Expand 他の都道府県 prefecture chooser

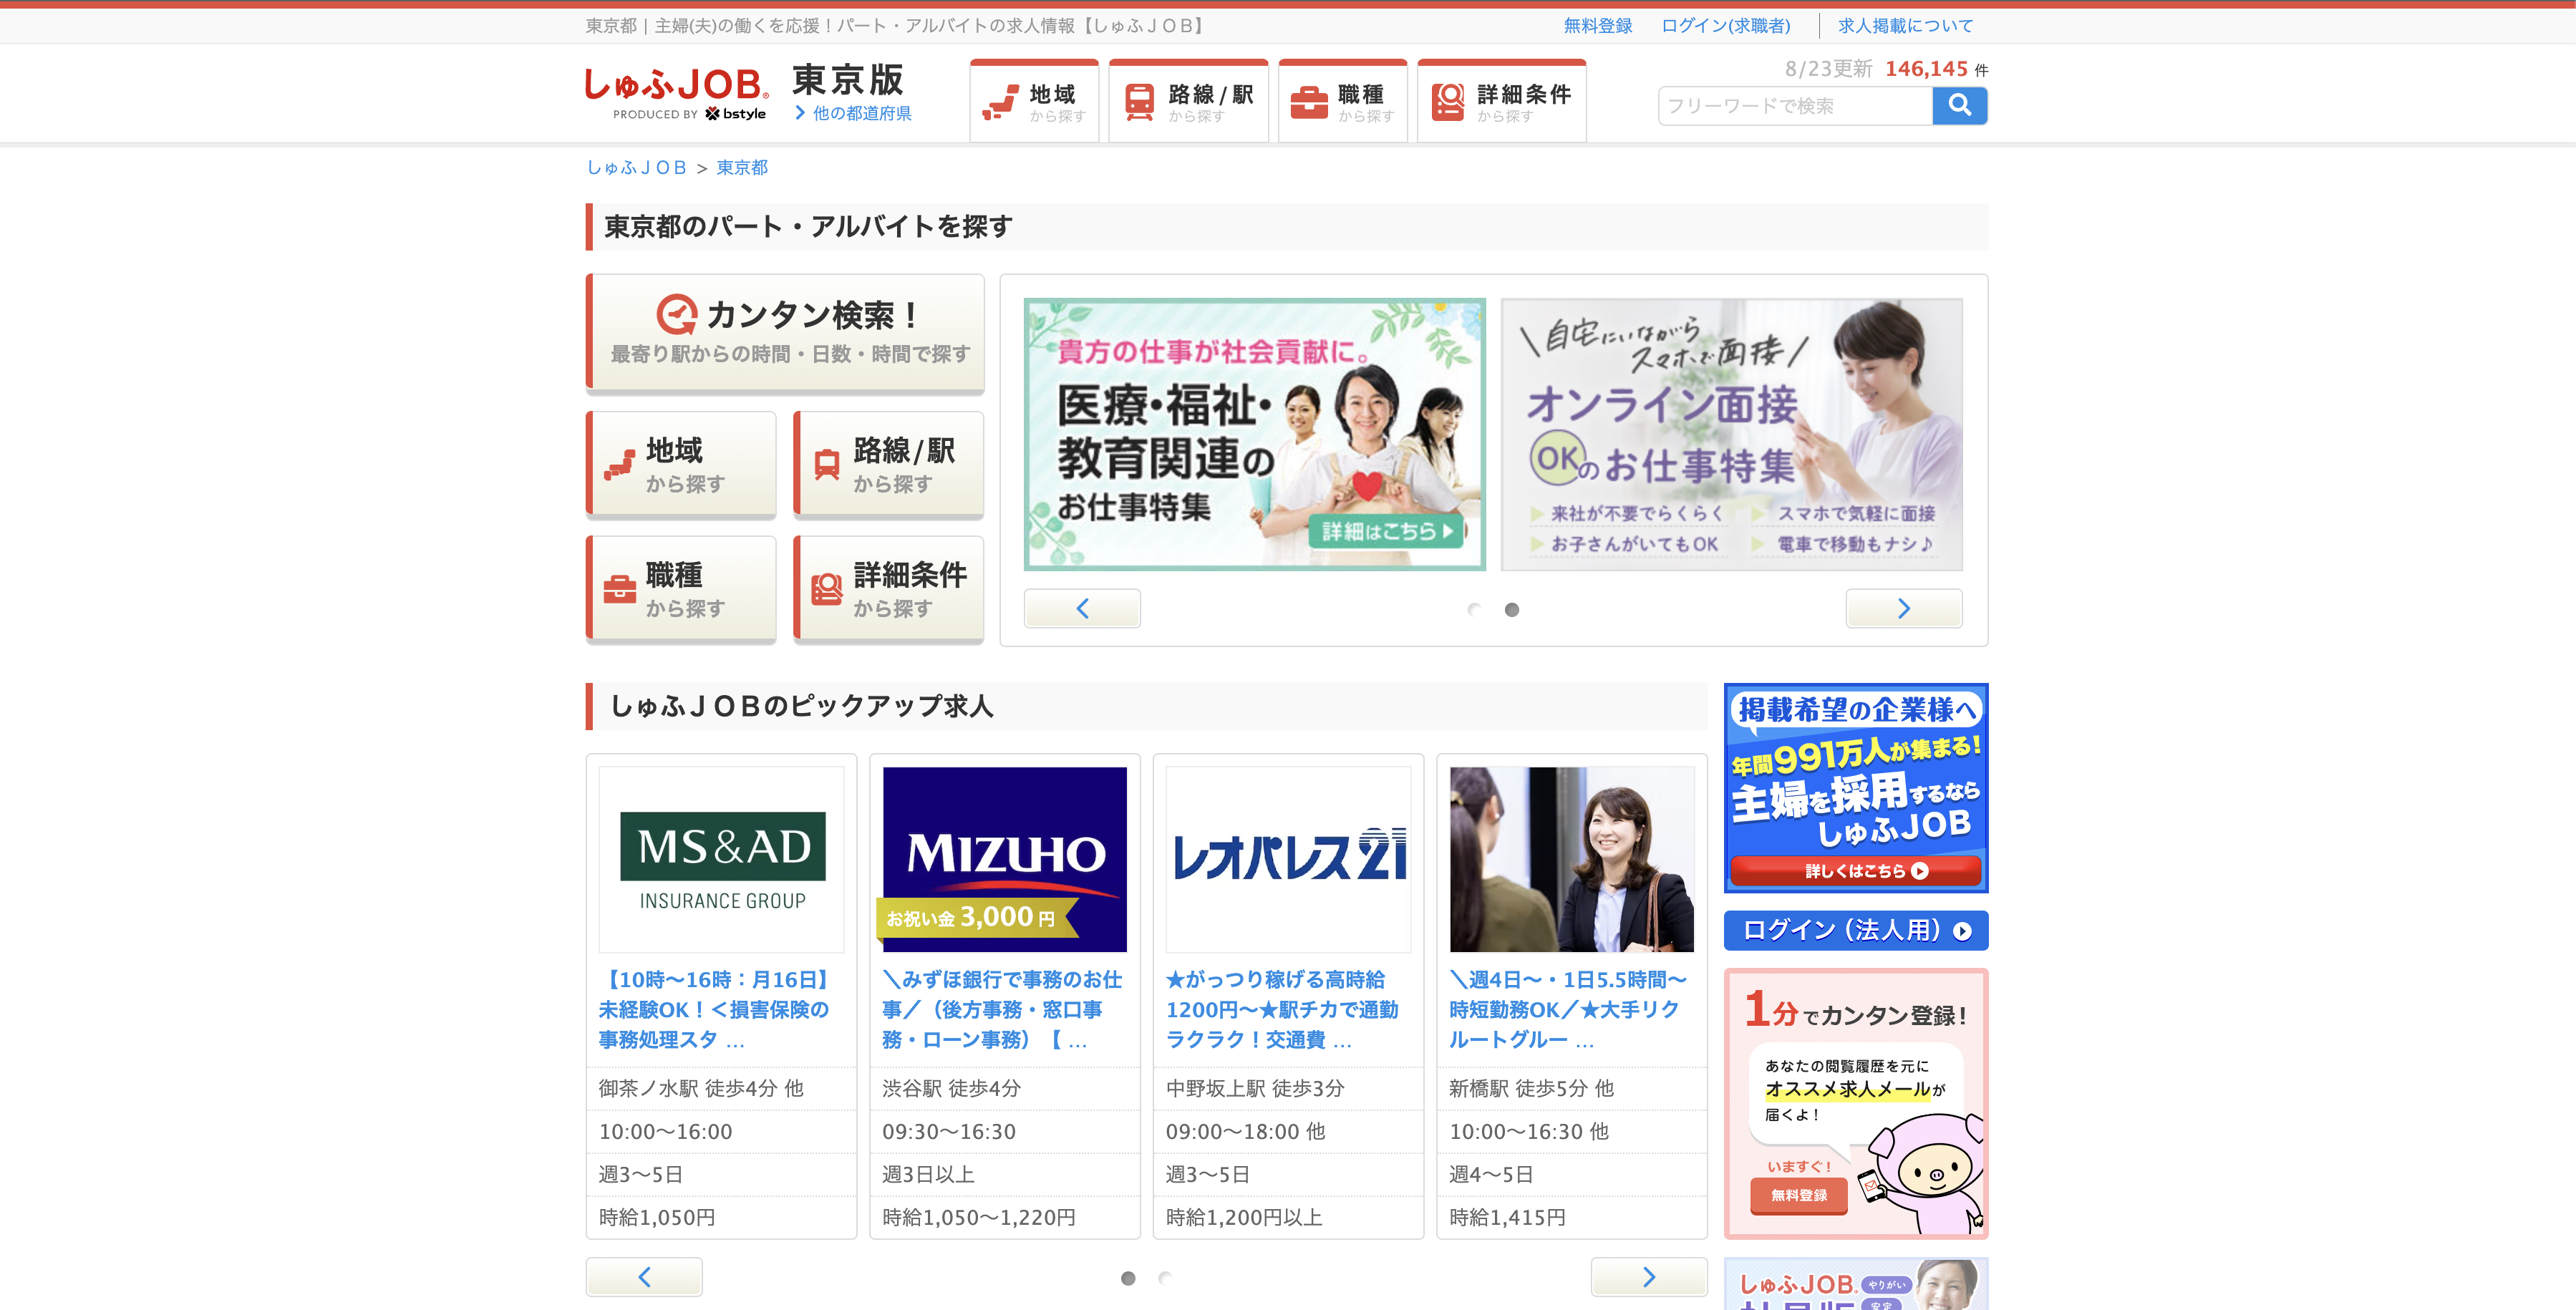point(853,113)
